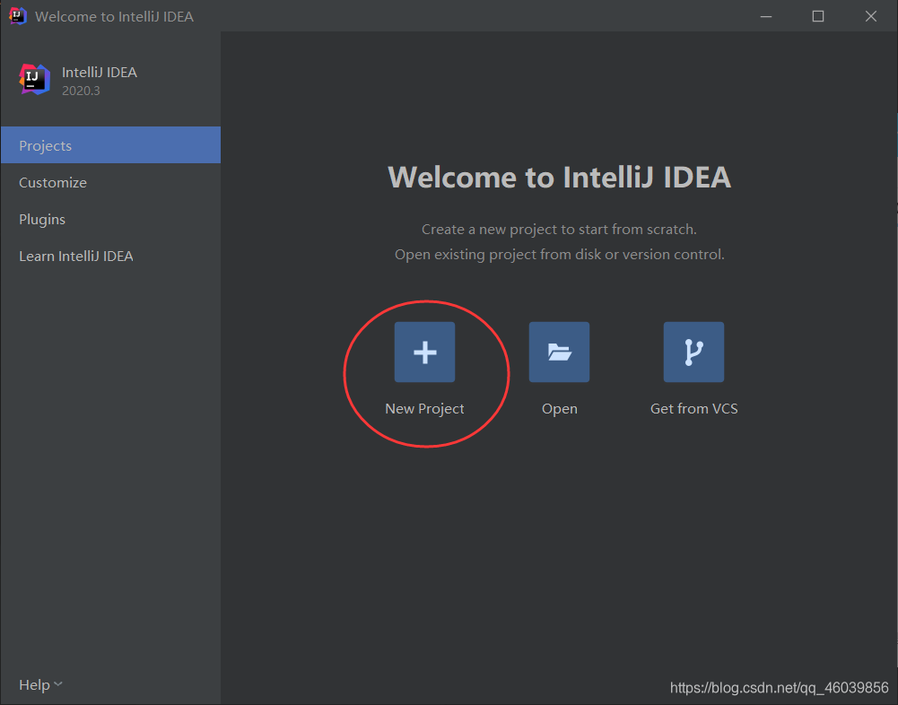The image size is (898, 705).
Task: Open the Learn IntelliJ IDEA tab
Action: tap(110, 256)
